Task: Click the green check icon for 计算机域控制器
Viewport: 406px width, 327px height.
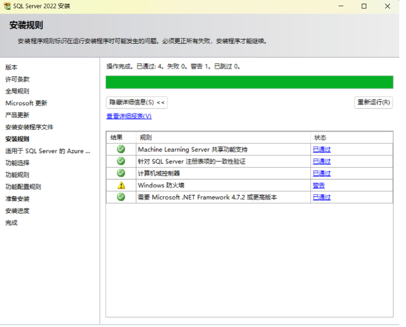Action: [121, 173]
